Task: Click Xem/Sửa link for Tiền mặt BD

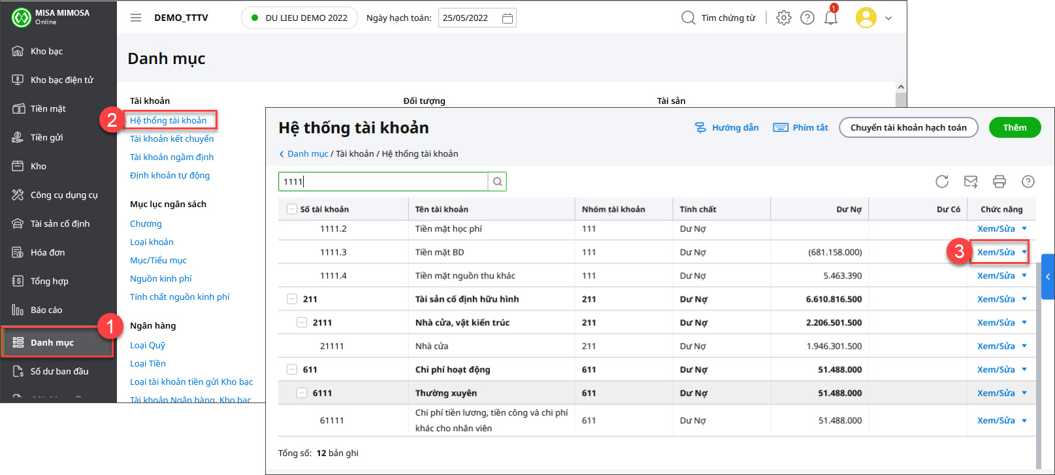Action: click(x=996, y=252)
